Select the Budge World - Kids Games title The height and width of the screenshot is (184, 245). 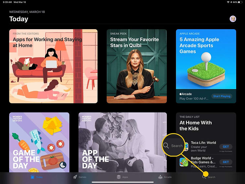point(203,160)
